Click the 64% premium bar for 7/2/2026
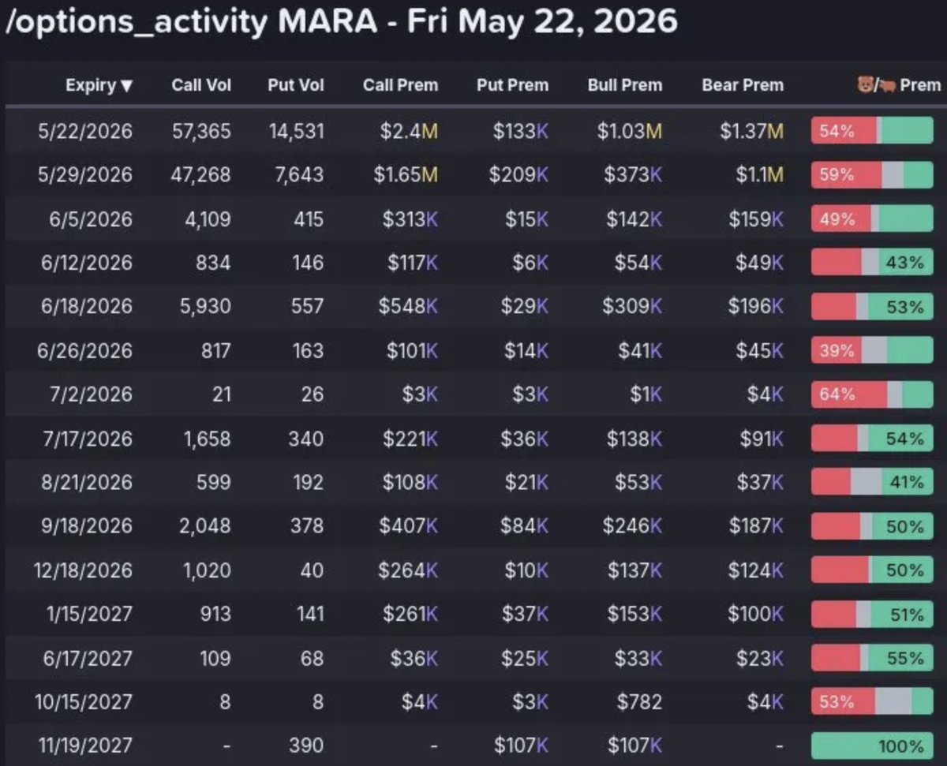947x766 pixels. click(872, 394)
